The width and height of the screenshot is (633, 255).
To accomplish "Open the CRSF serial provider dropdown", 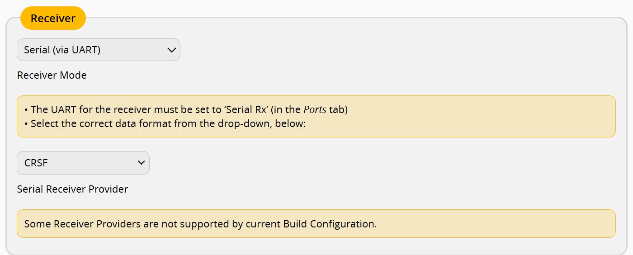I will point(83,163).
